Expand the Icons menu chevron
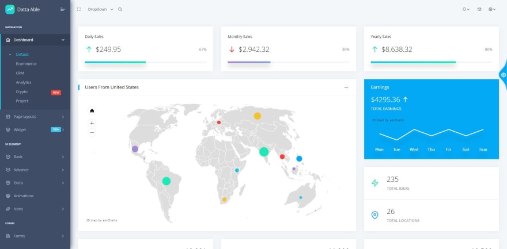This screenshot has width=507, height=249. [x=63, y=209]
